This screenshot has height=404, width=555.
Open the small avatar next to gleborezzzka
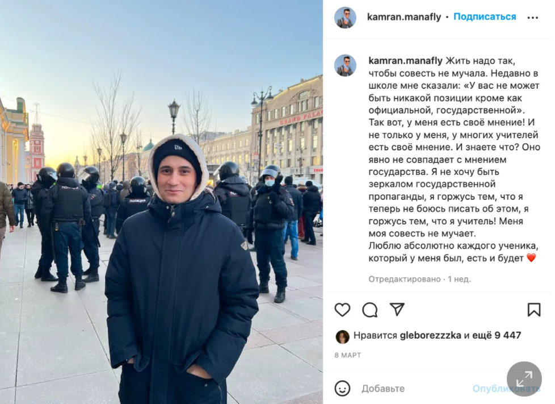coord(342,336)
